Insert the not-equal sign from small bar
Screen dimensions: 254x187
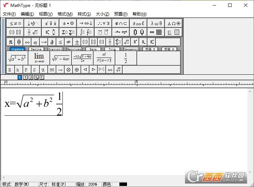coord(69,42)
